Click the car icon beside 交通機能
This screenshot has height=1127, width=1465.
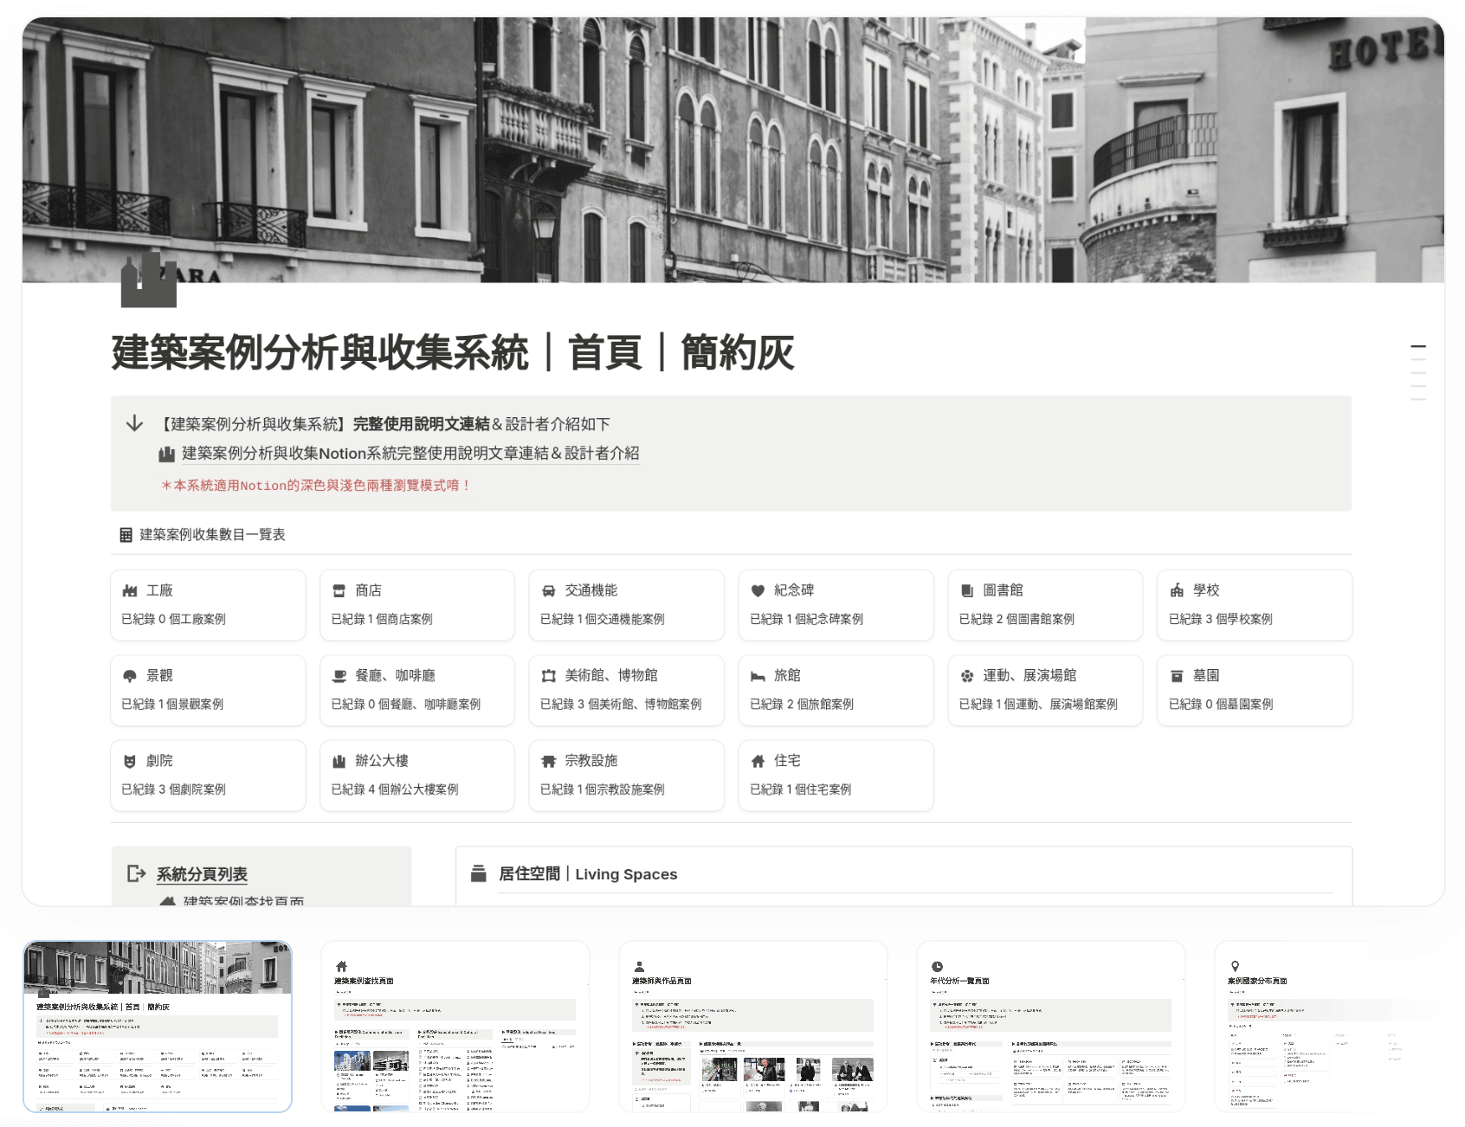pos(548,591)
